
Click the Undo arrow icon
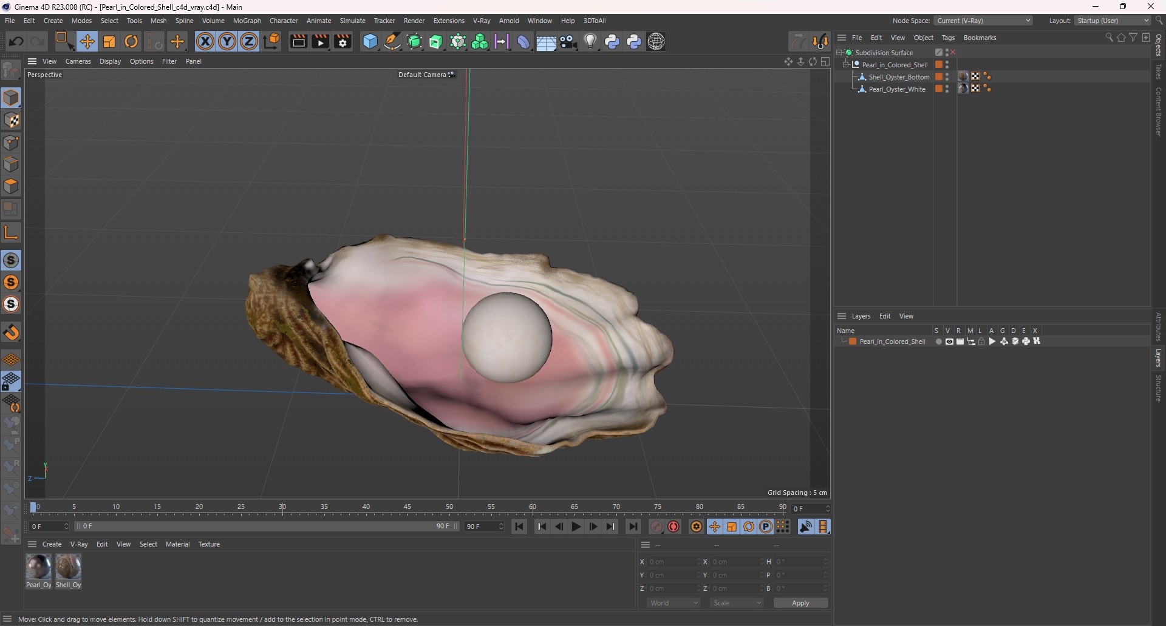[x=16, y=41]
